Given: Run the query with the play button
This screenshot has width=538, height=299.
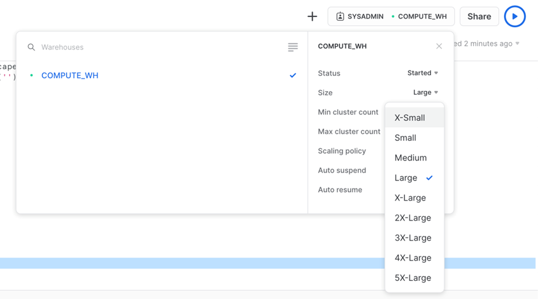Looking at the screenshot, I should tap(514, 16).
